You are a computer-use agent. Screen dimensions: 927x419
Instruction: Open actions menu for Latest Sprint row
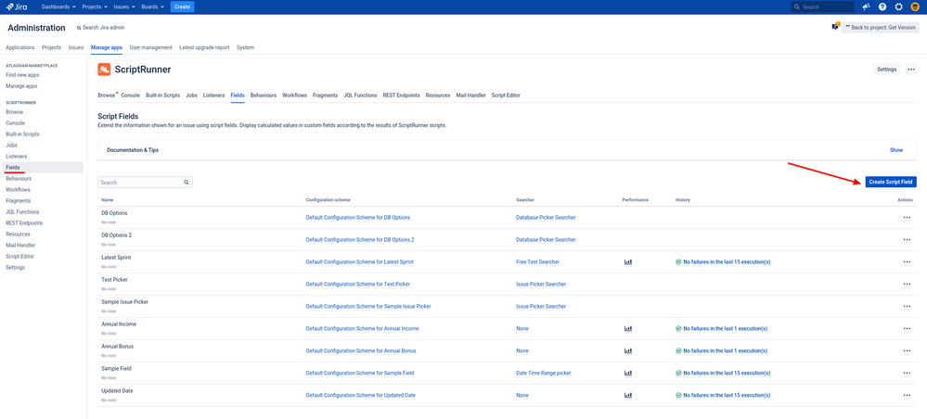[907, 261]
